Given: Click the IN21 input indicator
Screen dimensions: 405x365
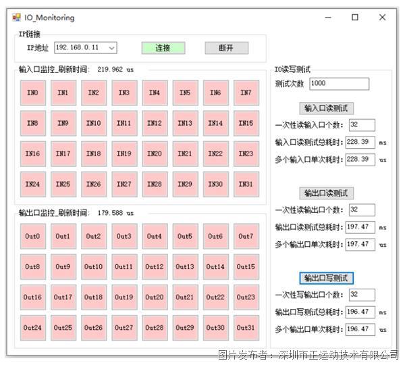Looking at the screenshot, I should pos(186,153).
